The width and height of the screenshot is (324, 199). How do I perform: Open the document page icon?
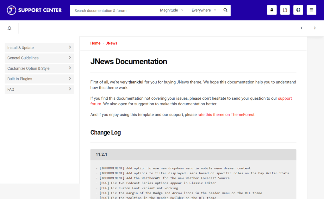click(x=285, y=10)
